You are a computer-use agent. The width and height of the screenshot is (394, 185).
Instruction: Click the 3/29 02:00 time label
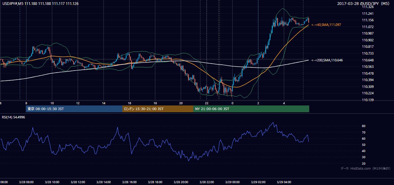pyautogui.click(x=258, y=182)
